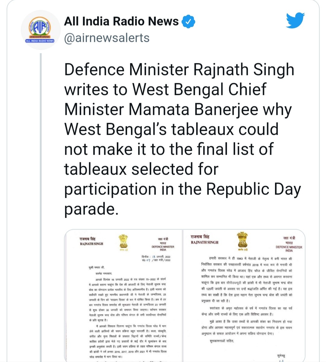Click the signature at bottom of right letter

pos(281,357)
